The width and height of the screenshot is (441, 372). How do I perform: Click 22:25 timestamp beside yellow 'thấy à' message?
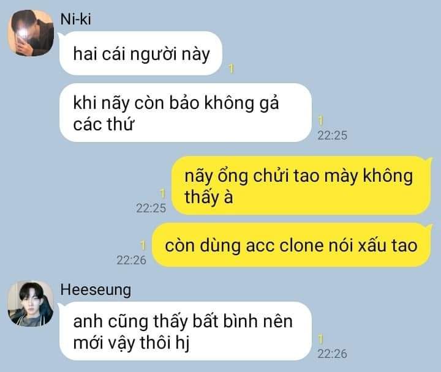[151, 208]
